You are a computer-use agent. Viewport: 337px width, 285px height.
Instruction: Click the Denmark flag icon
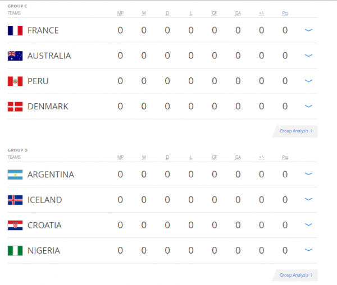point(15,107)
